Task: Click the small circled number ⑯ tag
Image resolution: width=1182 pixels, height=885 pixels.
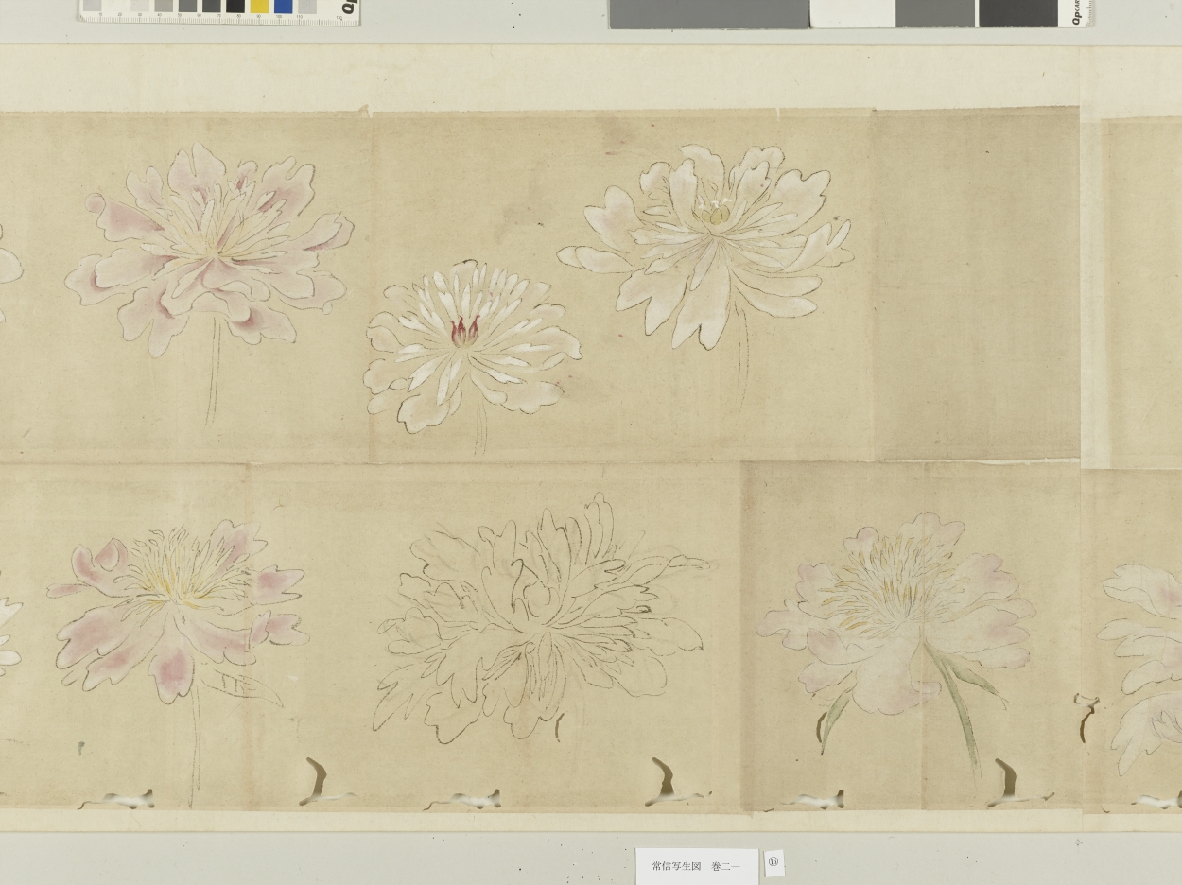Action: 774,862
